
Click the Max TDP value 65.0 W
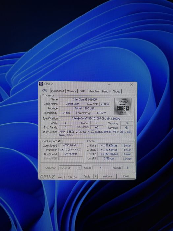click(104, 104)
